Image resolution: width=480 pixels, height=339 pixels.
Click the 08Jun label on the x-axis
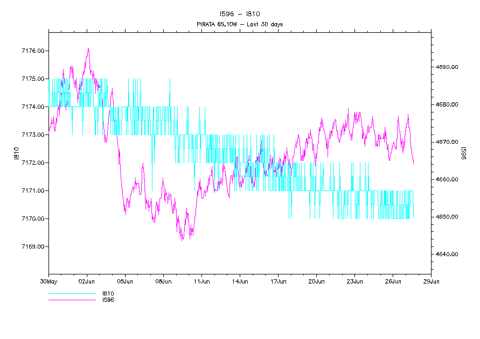163,281
